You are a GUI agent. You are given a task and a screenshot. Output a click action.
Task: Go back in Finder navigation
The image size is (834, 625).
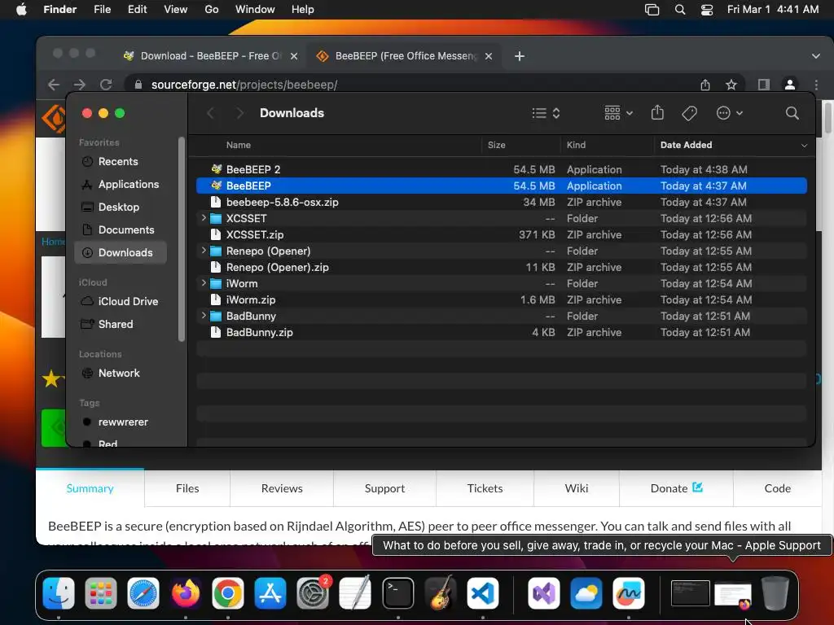tap(211, 113)
